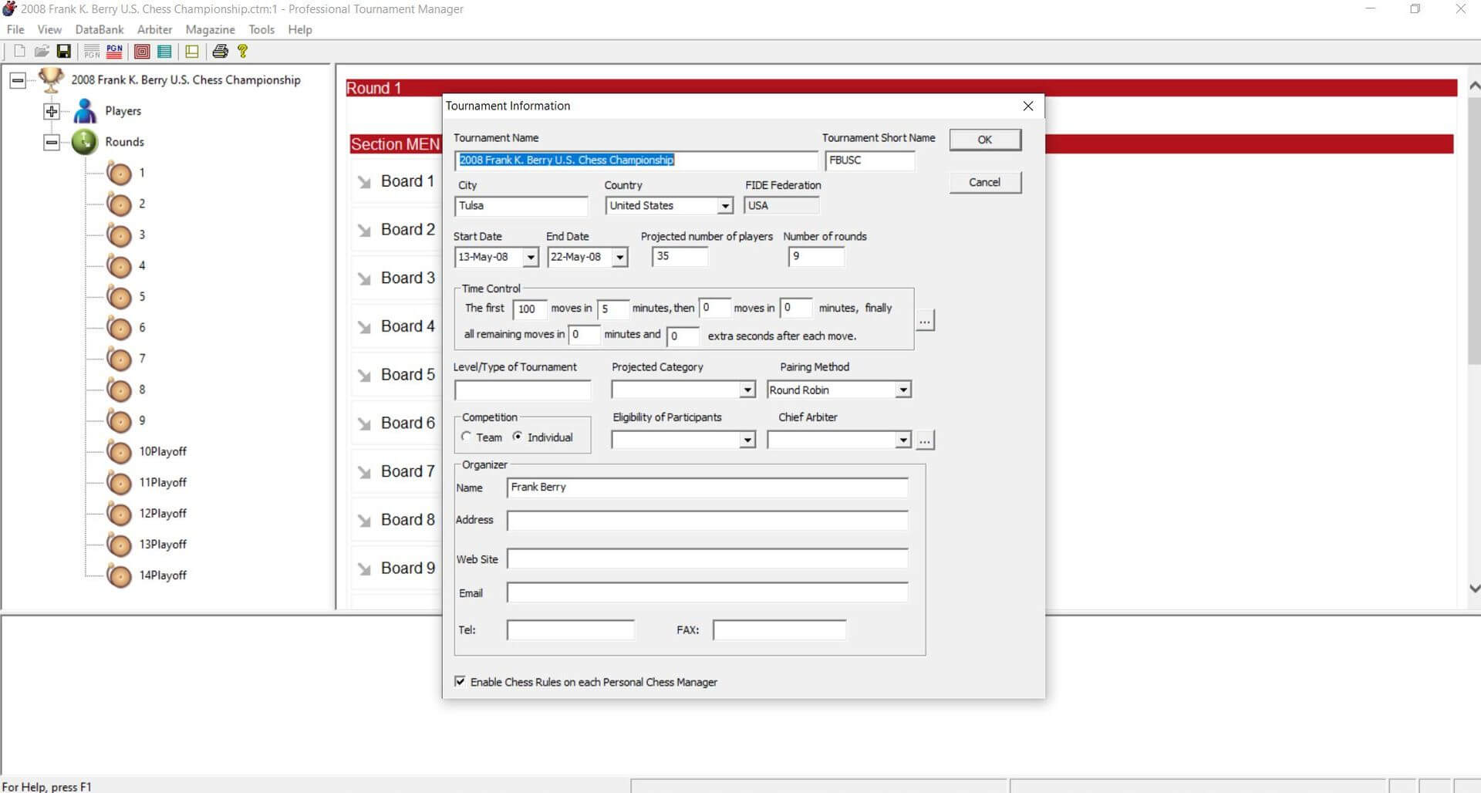Image resolution: width=1481 pixels, height=793 pixels.
Task: Click the arrow icon next to Board 5
Action: [364, 376]
